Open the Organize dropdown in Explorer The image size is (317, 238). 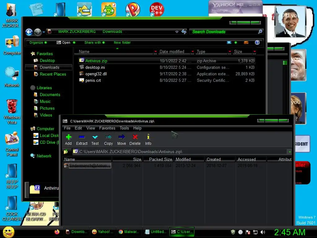click(38, 42)
